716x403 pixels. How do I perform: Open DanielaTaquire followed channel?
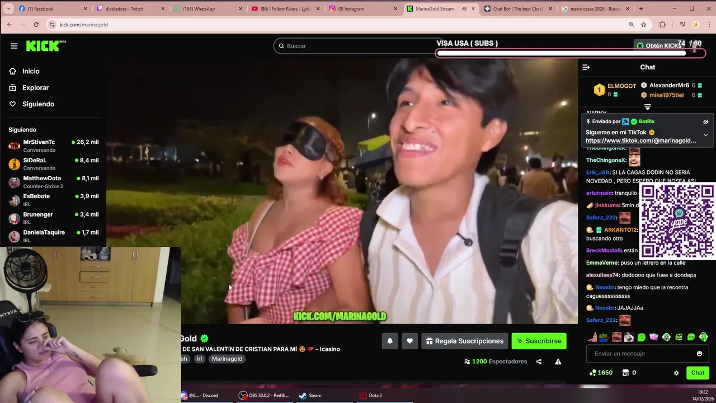pos(53,236)
